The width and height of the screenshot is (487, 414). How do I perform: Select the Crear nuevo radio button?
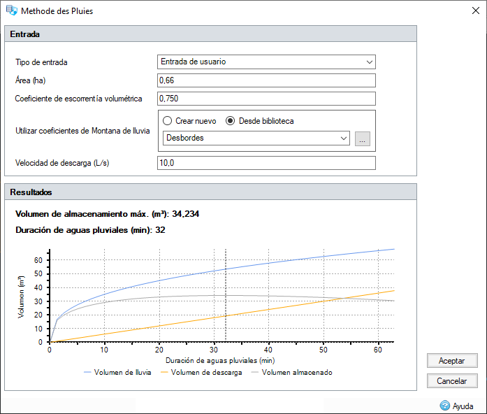(x=168, y=120)
